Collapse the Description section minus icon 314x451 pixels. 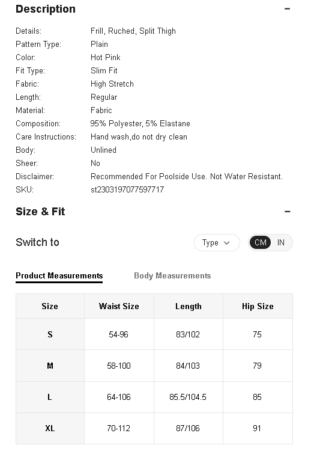[x=287, y=9]
